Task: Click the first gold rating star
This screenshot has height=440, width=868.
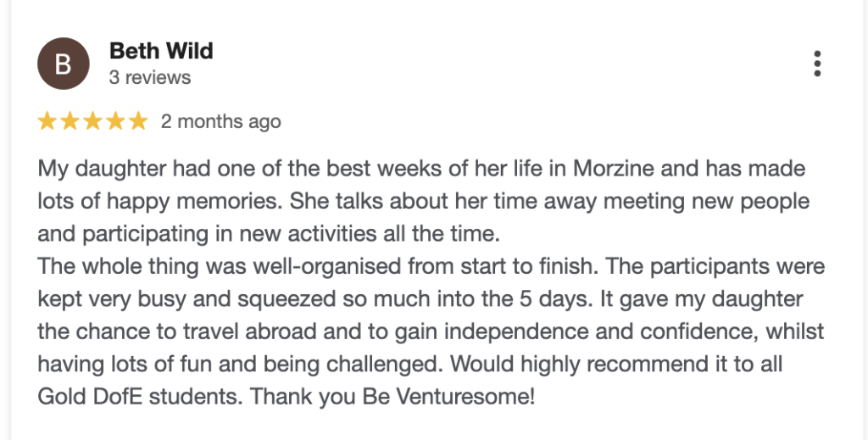Action: 47,122
